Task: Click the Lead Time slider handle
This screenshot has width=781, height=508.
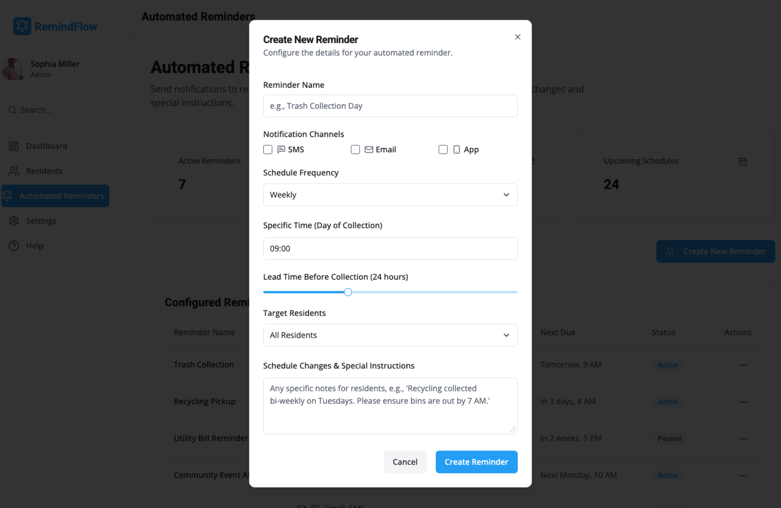Action: click(x=348, y=292)
